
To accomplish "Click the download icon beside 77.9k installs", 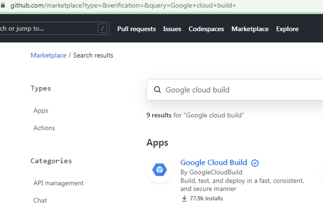I will (184, 198).
